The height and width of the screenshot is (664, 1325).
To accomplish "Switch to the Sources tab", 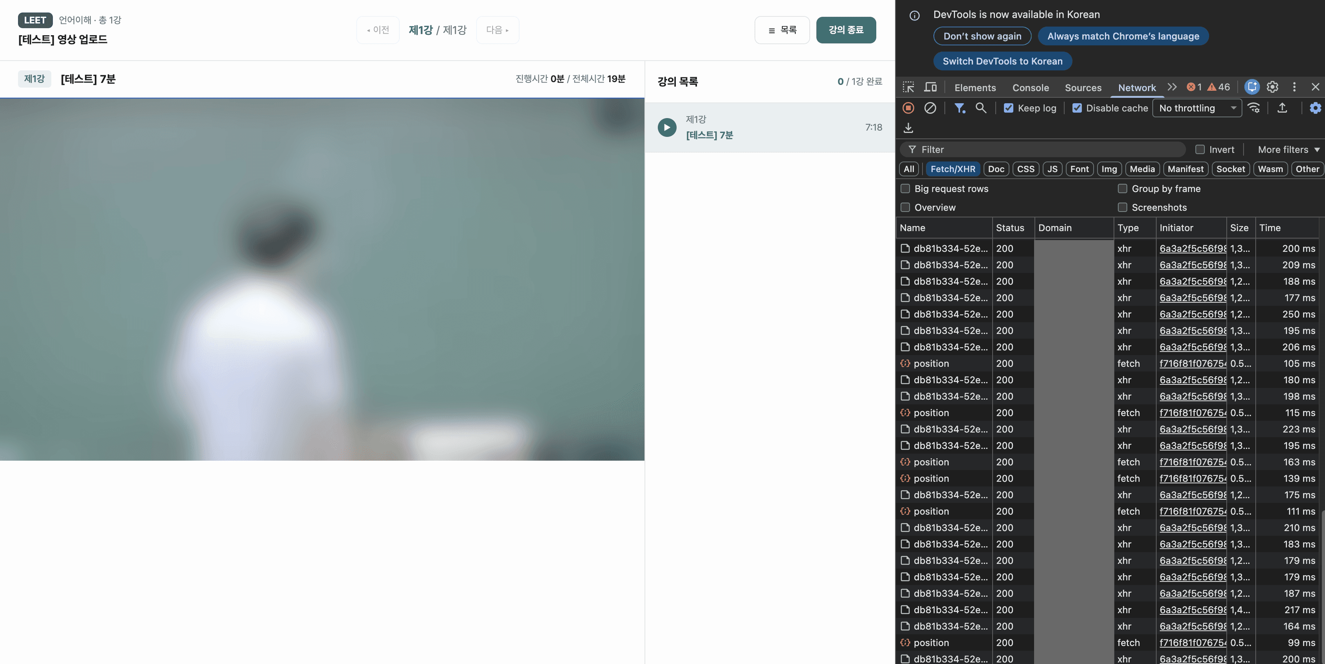I will 1083,88.
